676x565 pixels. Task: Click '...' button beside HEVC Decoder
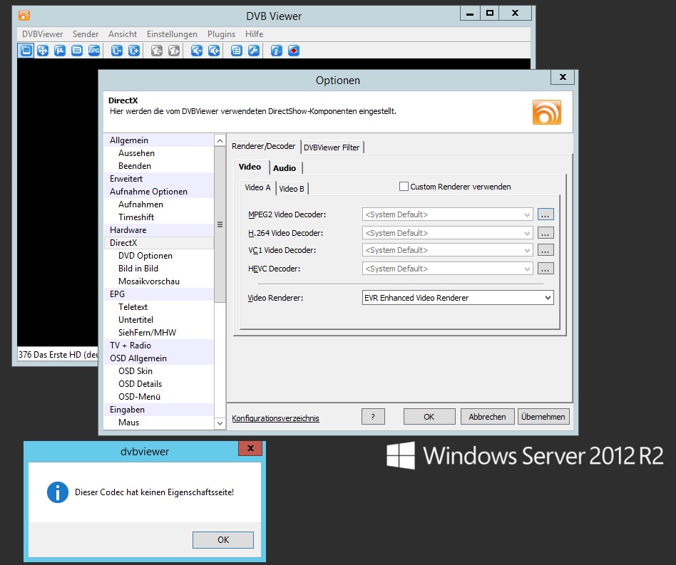point(546,269)
